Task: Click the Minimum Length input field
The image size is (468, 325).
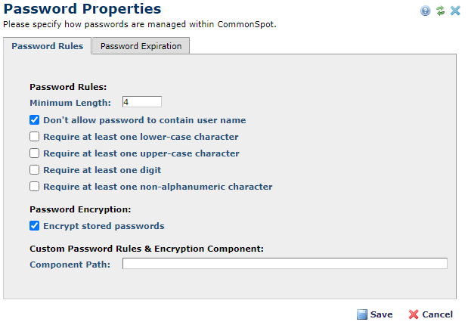Action: pos(141,102)
